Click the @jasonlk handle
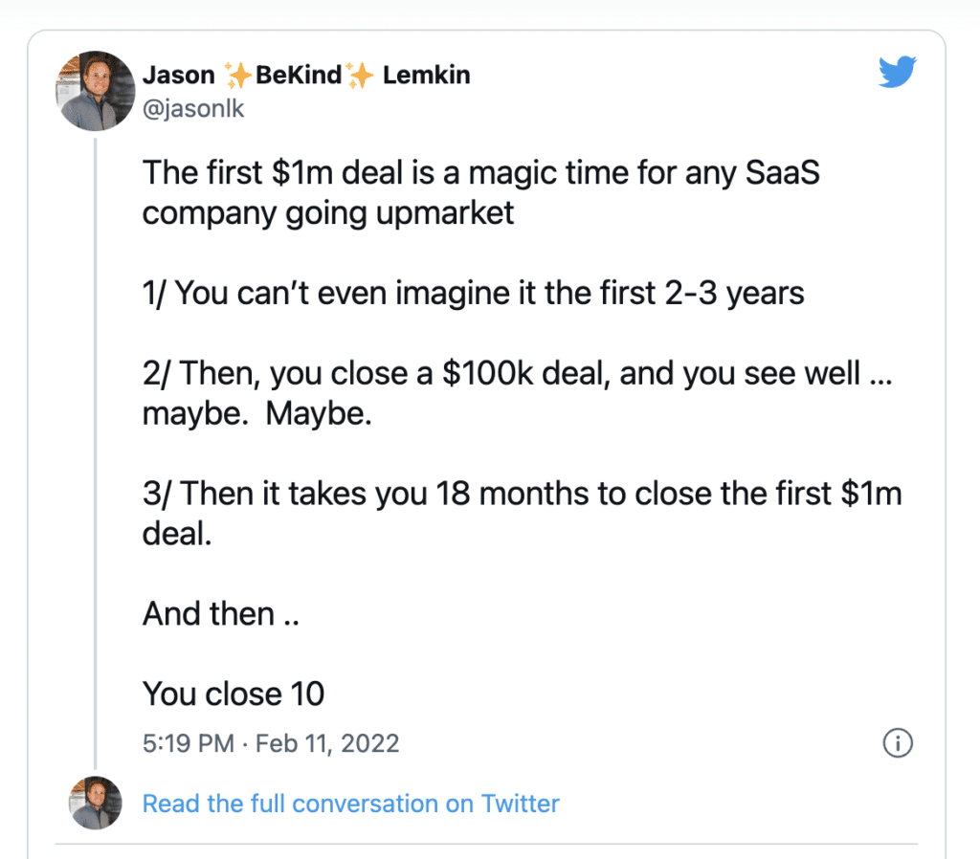This screenshot has width=980, height=859. coord(193,109)
